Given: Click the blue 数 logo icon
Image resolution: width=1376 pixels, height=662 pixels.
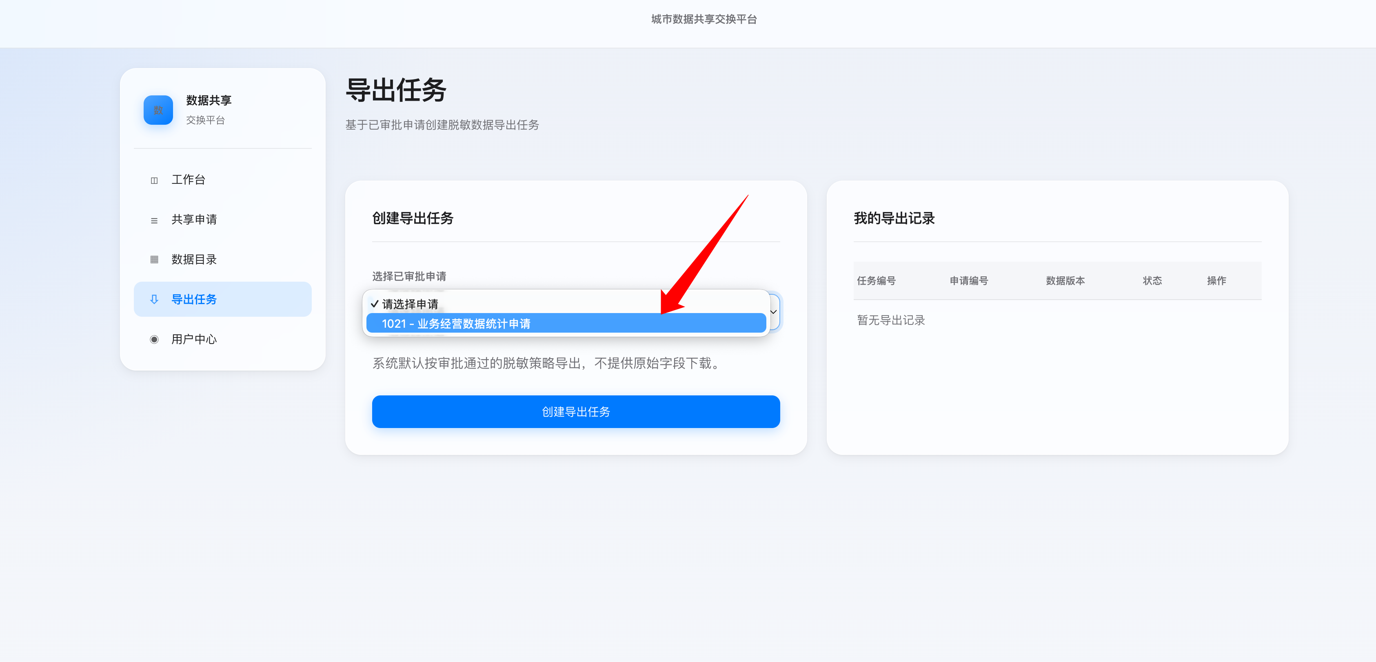Looking at the screenshot, I should 158,110.
